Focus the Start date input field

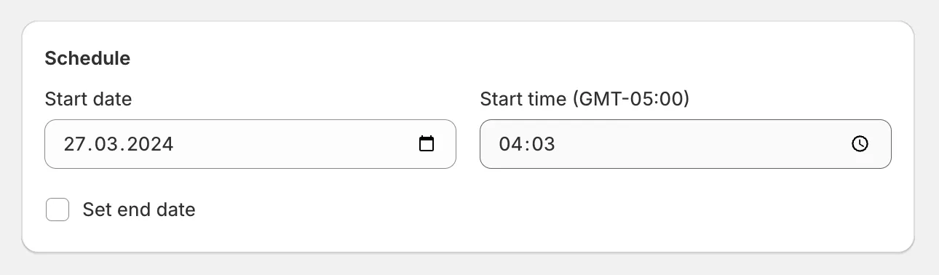[250, 144]
